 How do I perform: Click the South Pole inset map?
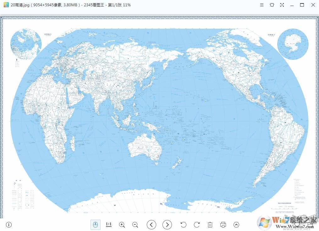[x=293, y=44]
